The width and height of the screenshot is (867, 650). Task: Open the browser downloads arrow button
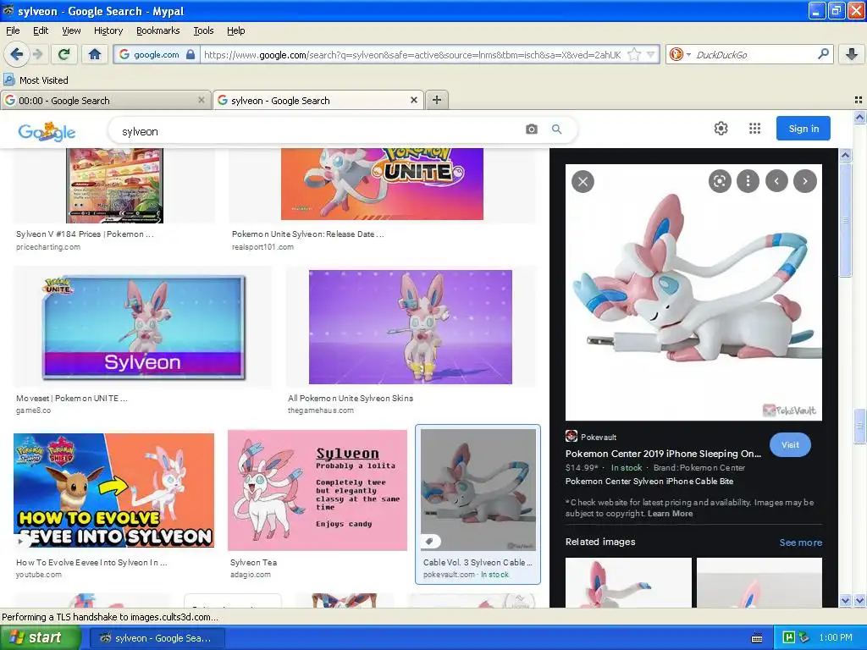pyautogui.click(x=852, y=54)
